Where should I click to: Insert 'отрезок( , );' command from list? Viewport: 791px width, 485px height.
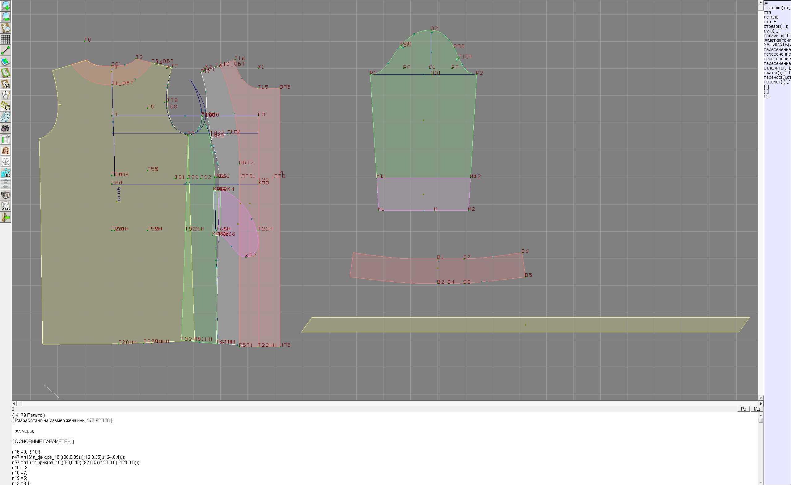click(776, 26)
